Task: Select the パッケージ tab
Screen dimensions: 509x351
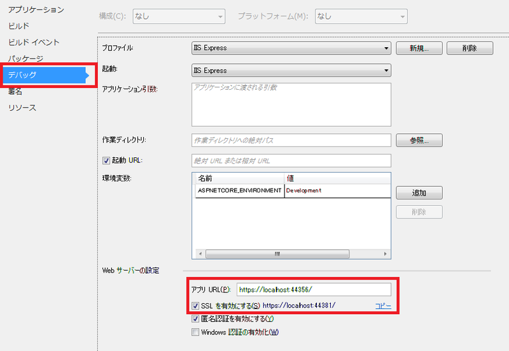Action: pos(25,59)
